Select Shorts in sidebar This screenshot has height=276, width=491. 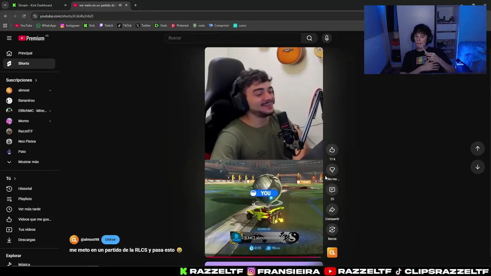coord(29,63)
